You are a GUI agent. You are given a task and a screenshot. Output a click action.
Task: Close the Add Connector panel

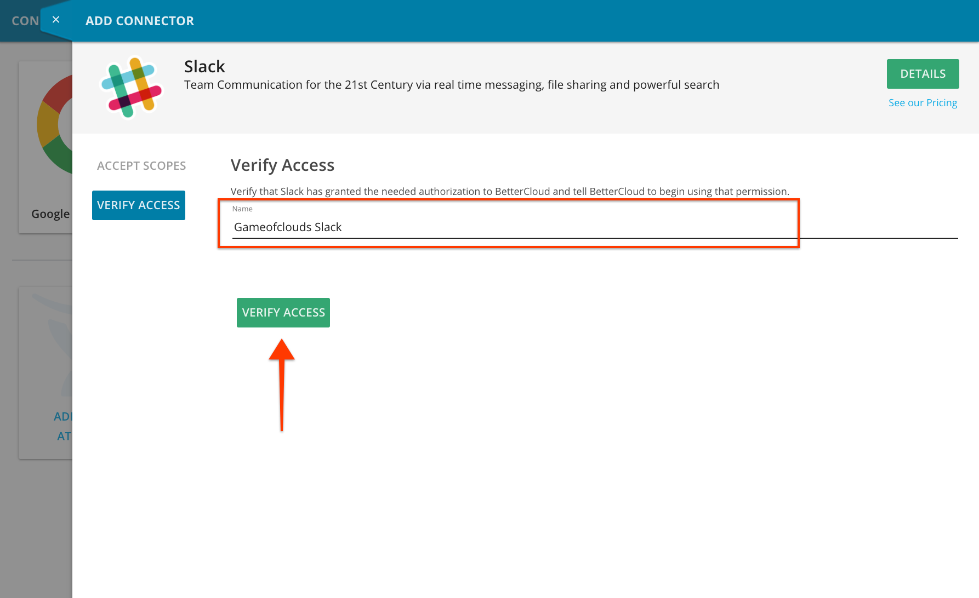pyautogui.click(x=56, y=20)
